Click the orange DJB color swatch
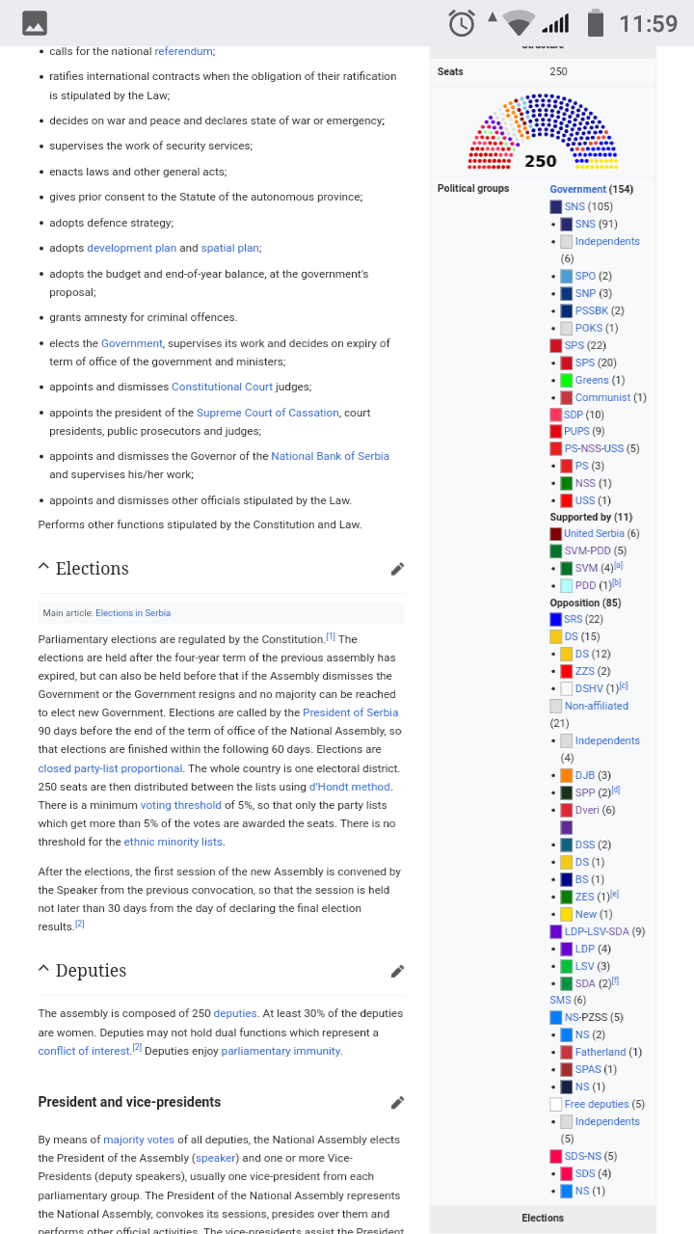694x1234 pixels. click(x=567, y=775)
